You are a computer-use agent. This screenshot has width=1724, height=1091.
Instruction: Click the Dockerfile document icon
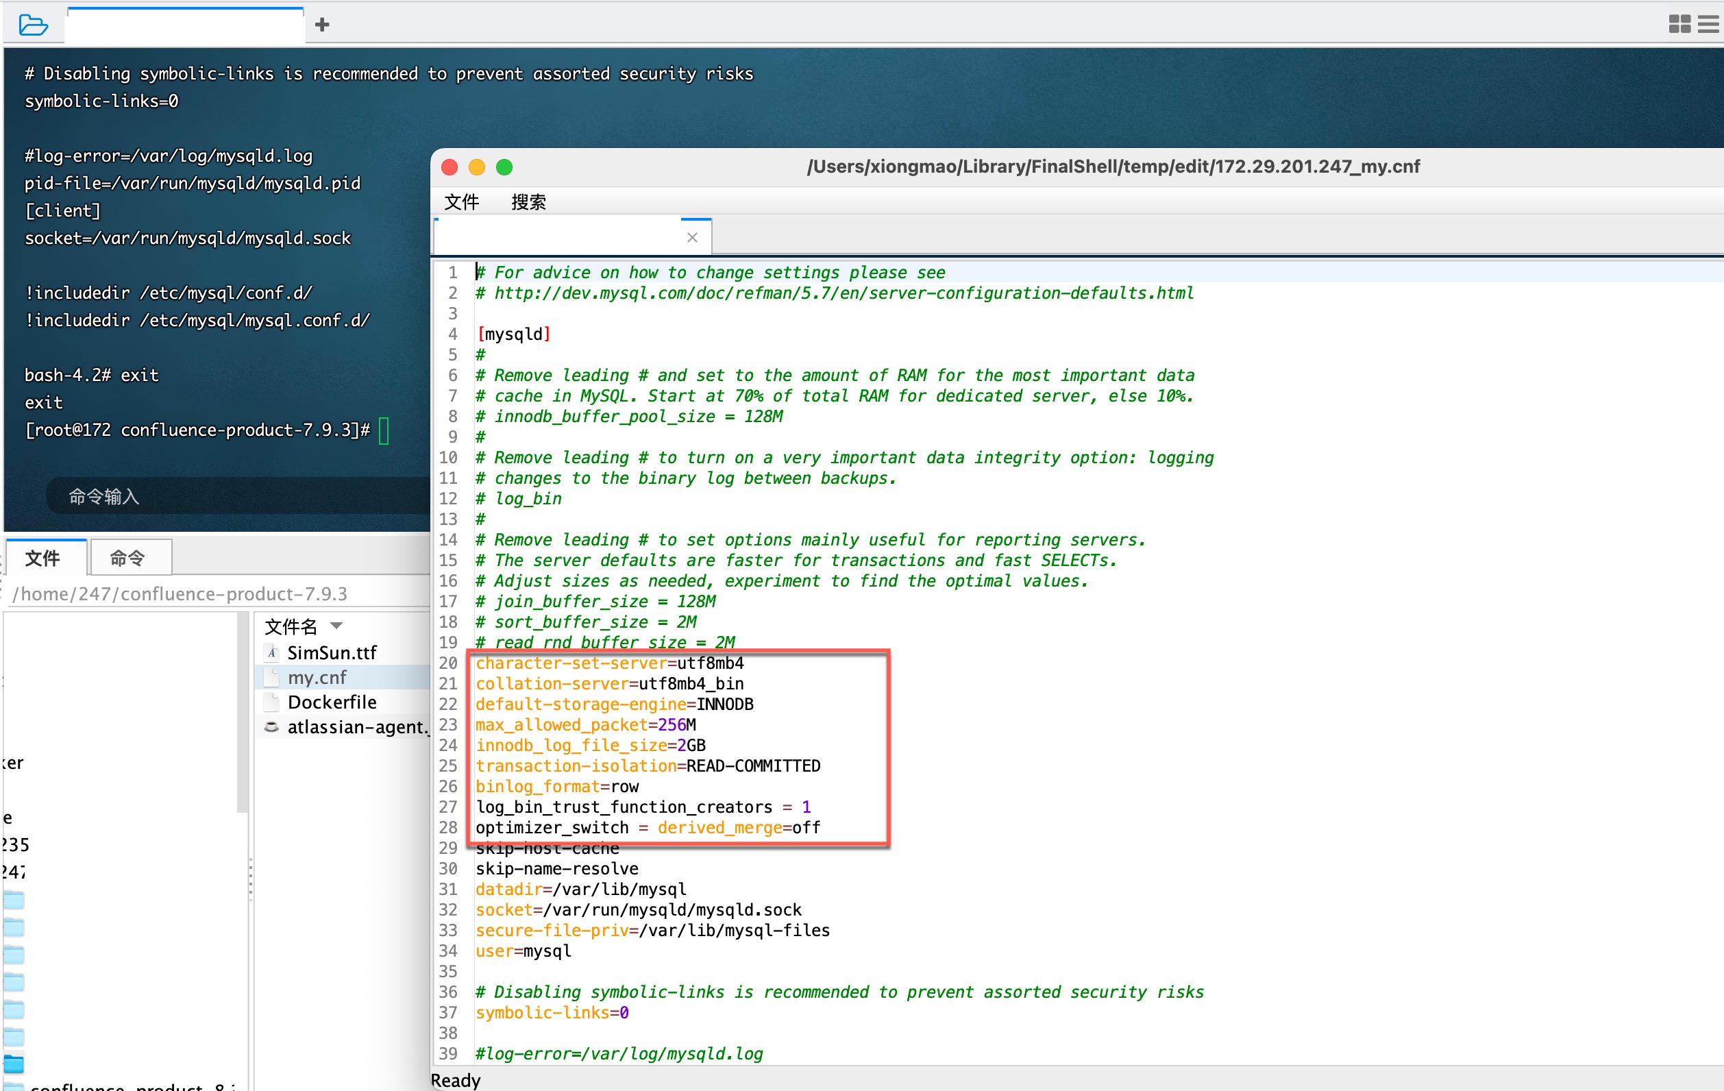click(x=271, y=702)
